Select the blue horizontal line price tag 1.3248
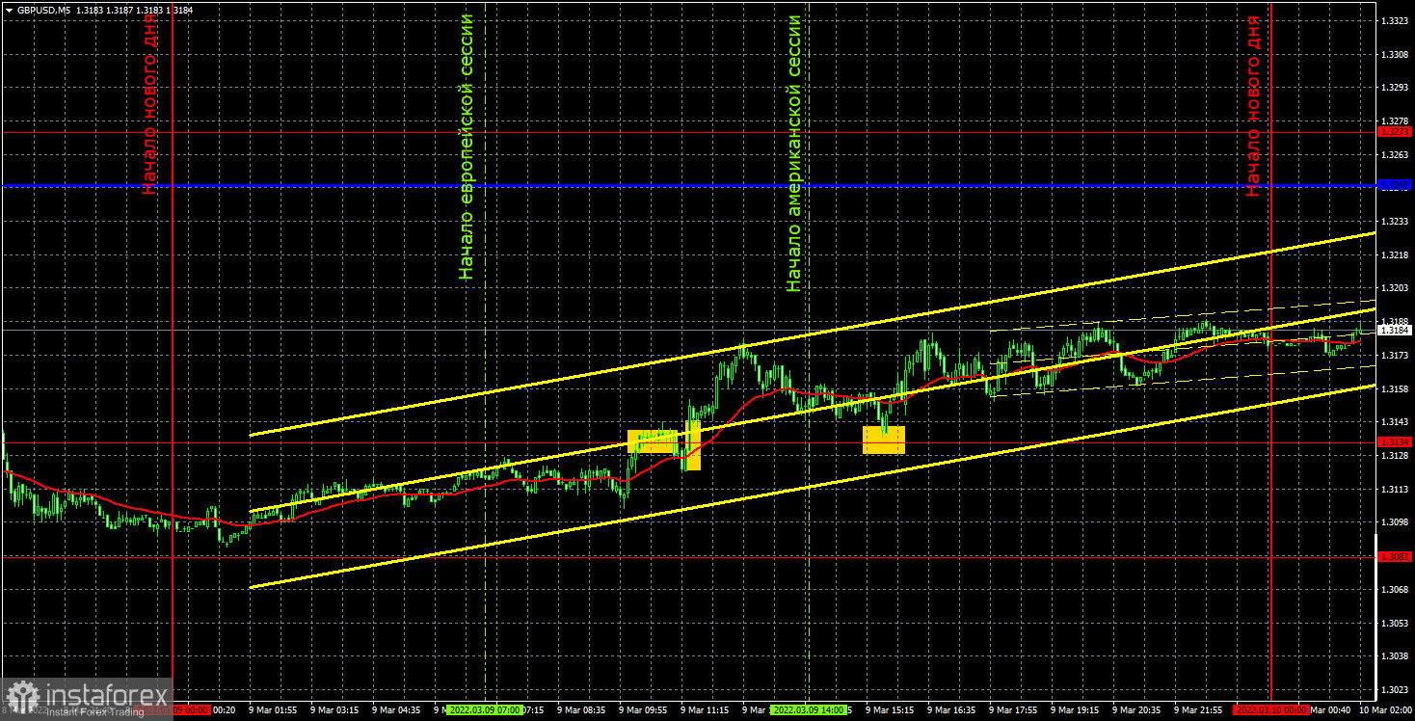This screenshot has width=1415, height=721. pyautogui.click(x=1394, y=184)
